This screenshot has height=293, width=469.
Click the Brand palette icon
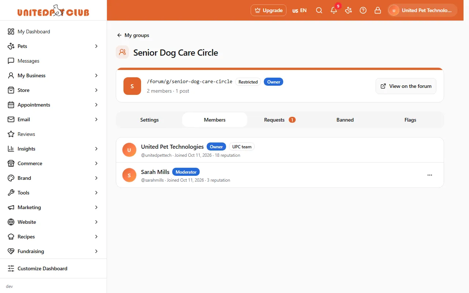(11, 178)
